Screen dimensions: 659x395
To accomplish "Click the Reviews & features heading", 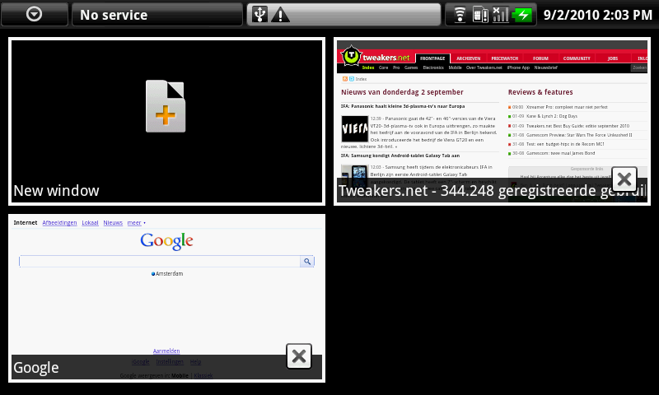I will point(540,92).
